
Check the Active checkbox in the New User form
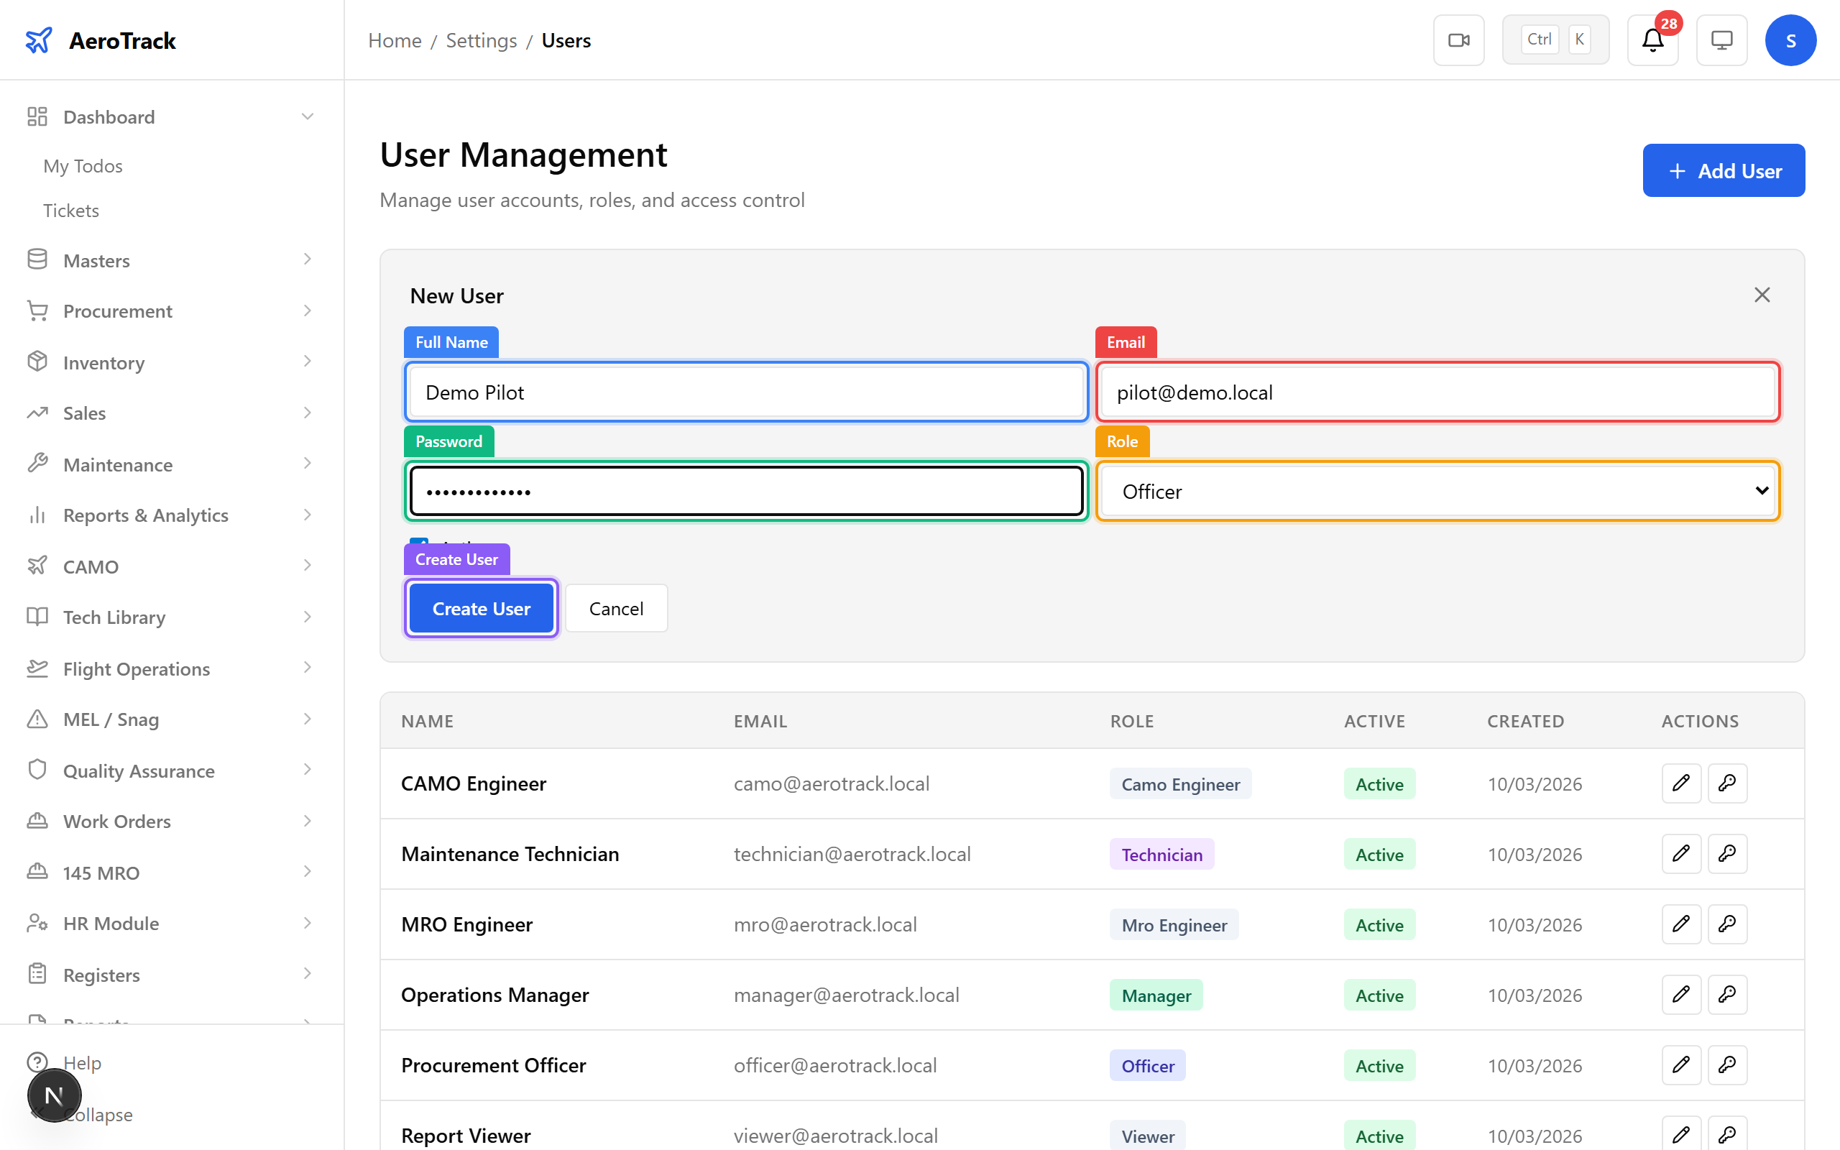[x=419, y=543]
